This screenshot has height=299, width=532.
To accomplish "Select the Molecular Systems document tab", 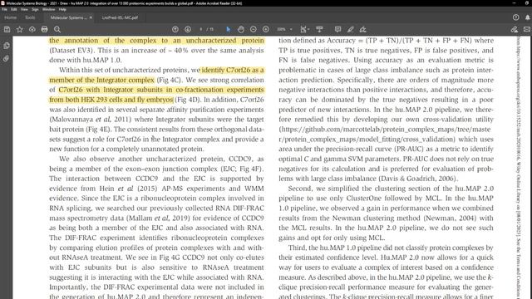I will pyautogui.click(x=68, y=17).
